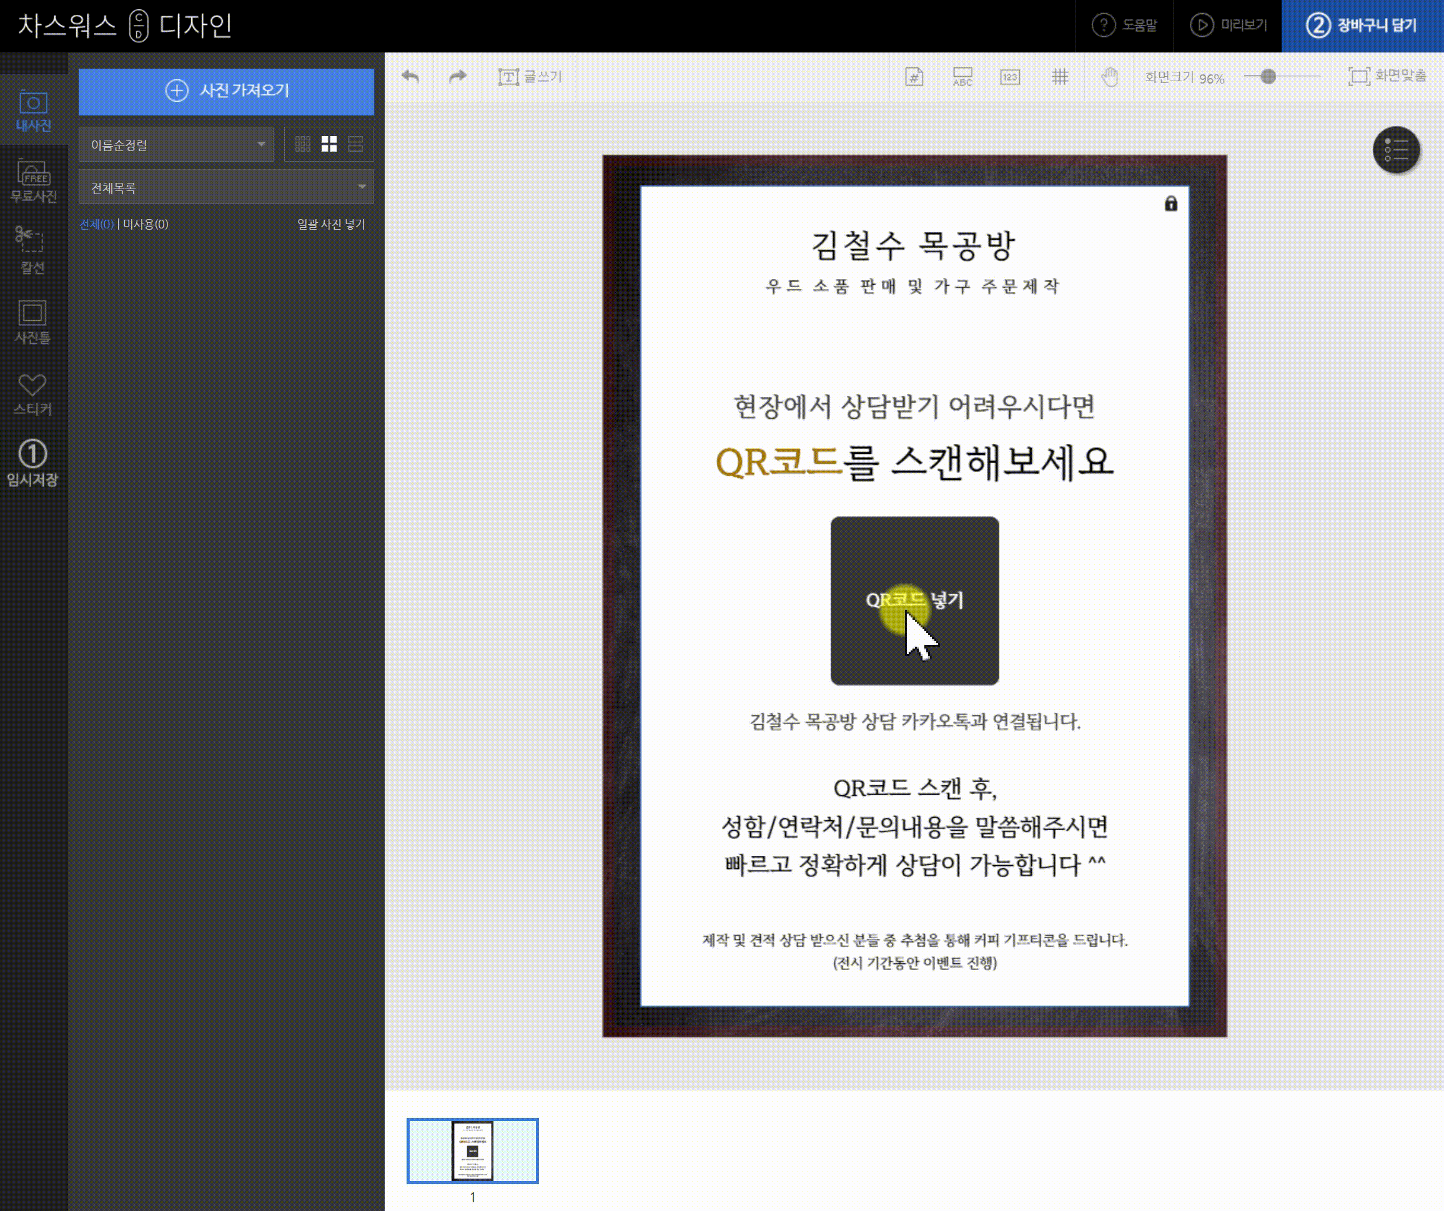Click the ABC text box icon
1444x1211 pixels.
point(962,76)
